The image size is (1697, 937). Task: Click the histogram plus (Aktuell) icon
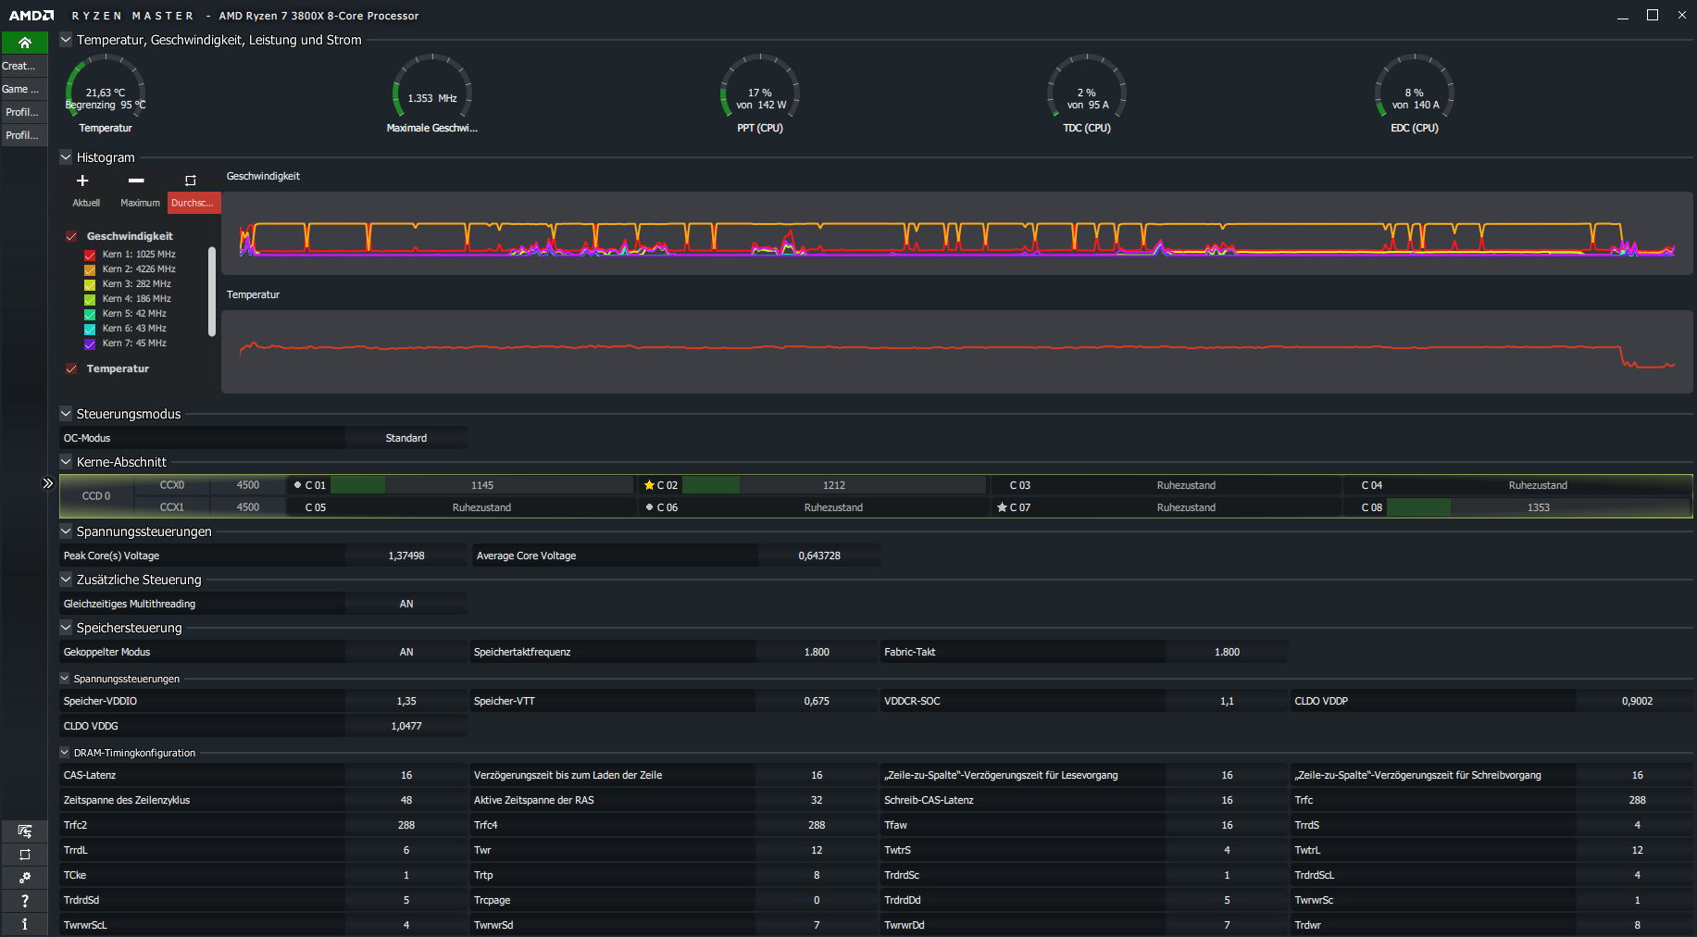(x=82, y=181)
